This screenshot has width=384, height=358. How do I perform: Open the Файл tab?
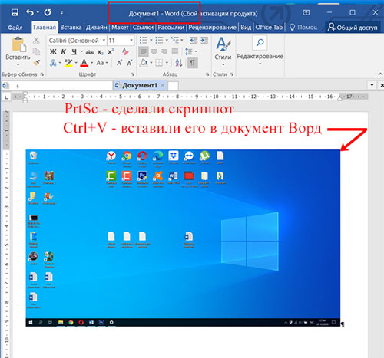[15, 28]
